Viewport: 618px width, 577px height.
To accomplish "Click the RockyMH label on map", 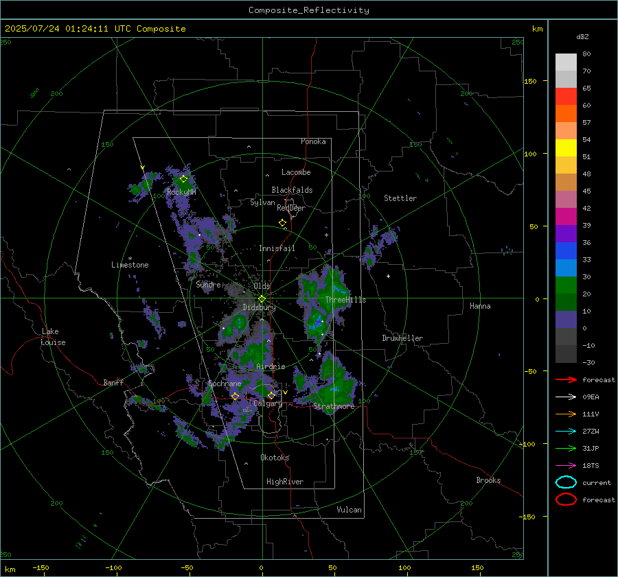I will 181,192.
